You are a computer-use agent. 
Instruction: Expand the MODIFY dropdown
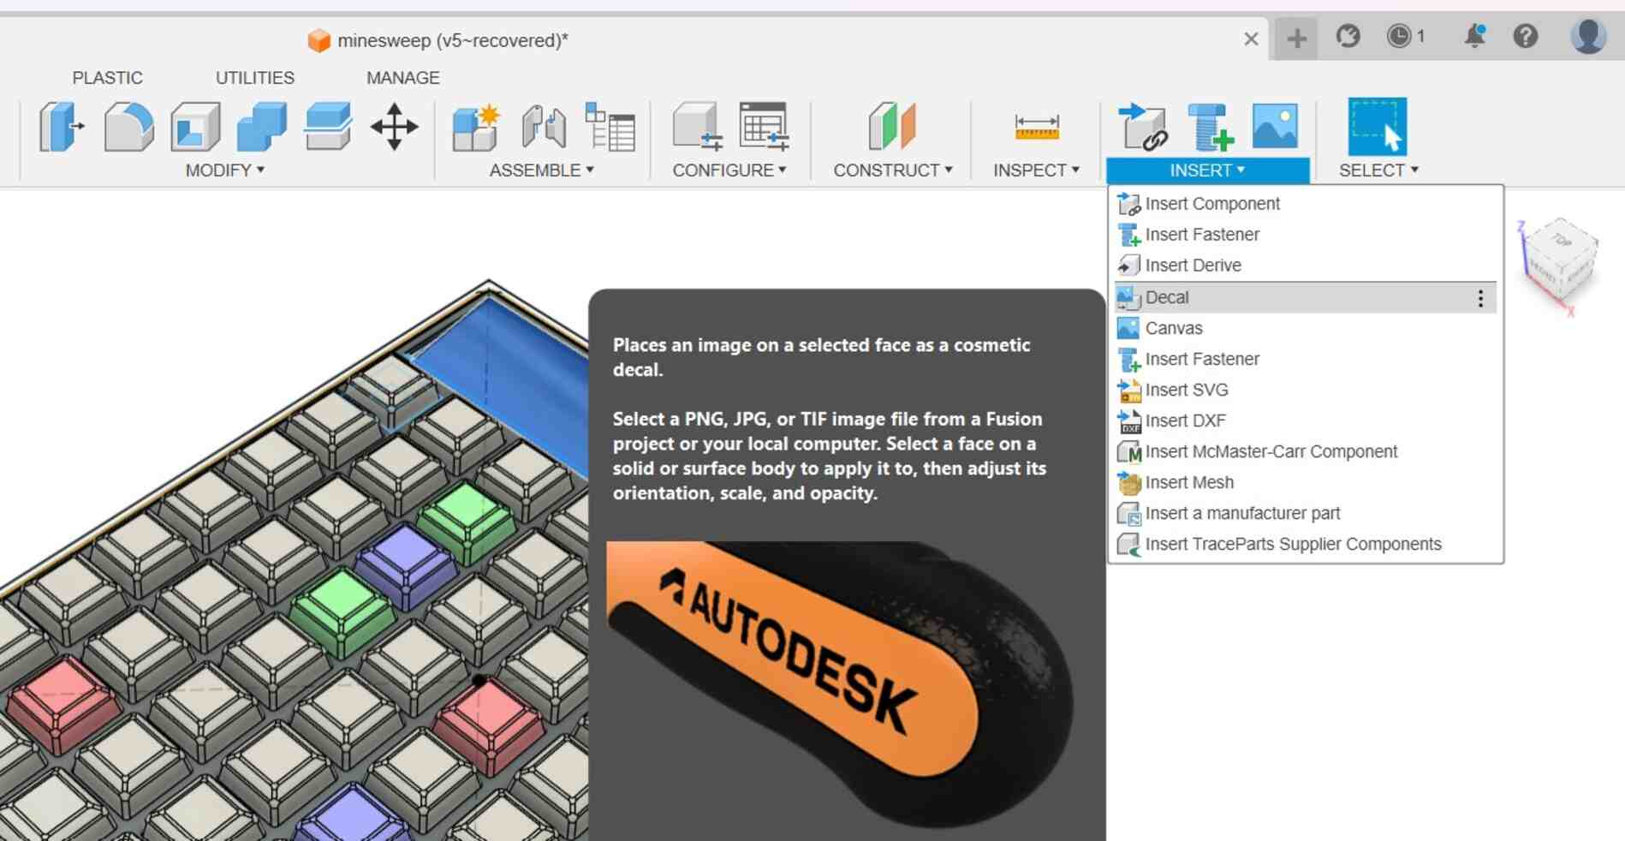tap(225, 170)
